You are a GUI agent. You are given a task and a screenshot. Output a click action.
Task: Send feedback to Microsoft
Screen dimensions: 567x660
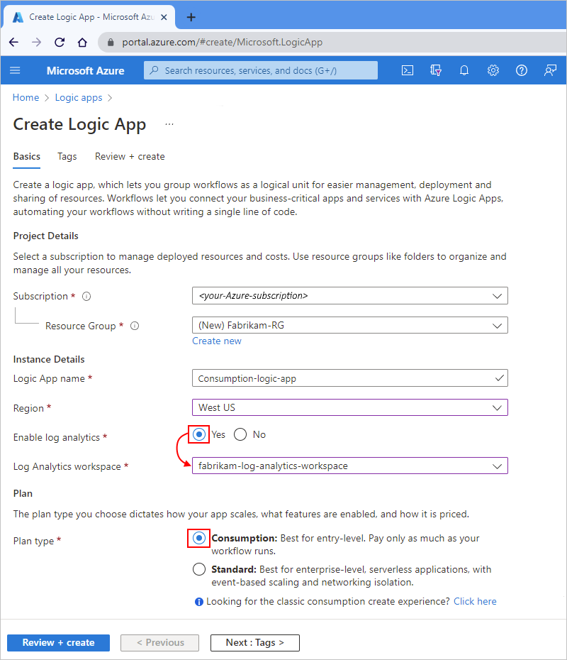click(x=550, y=70)
